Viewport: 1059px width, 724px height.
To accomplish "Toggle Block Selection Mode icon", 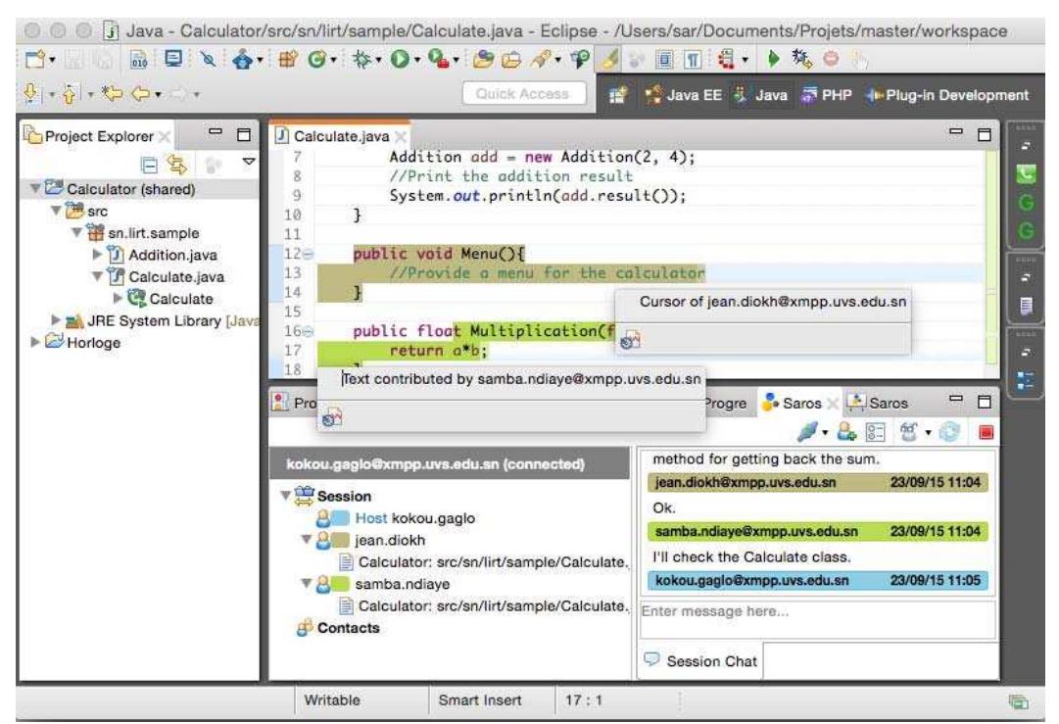I will coord(664,60).
